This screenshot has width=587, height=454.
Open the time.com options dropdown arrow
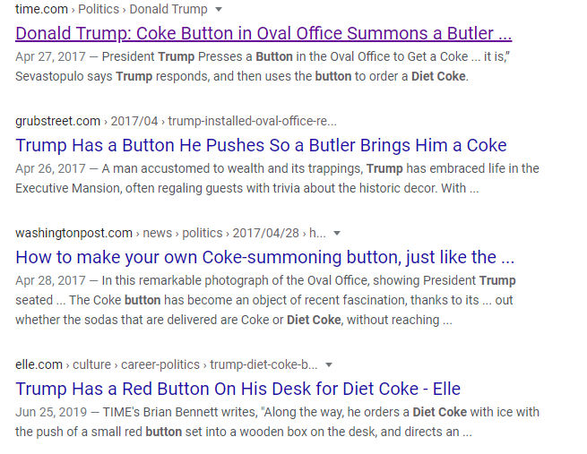coord(220,10)
